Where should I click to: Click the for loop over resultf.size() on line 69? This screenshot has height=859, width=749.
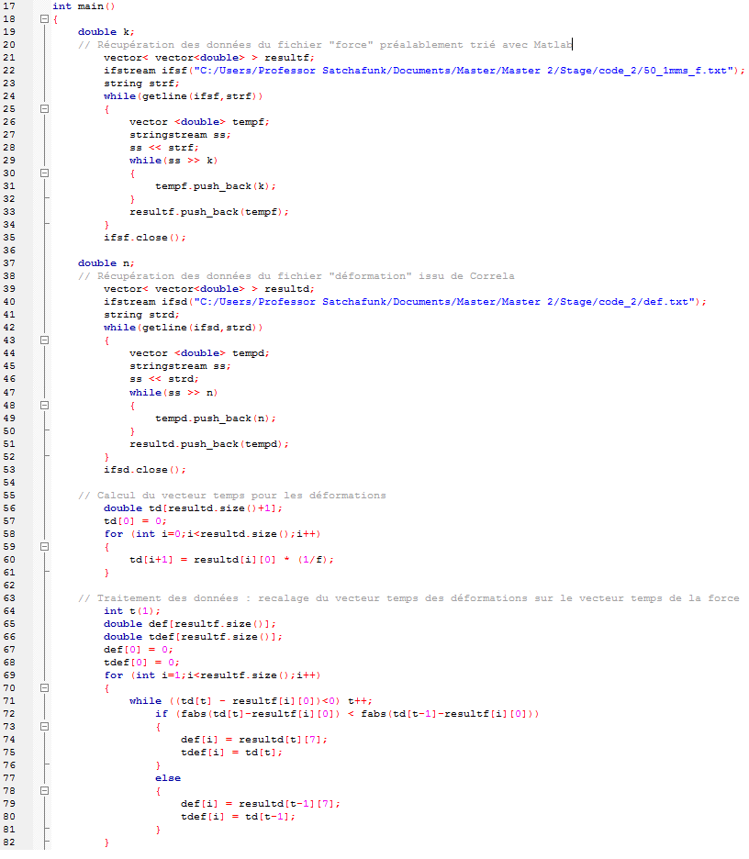[212, 675]
